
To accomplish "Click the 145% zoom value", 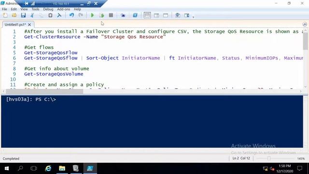I will click(x=301, y=159).
